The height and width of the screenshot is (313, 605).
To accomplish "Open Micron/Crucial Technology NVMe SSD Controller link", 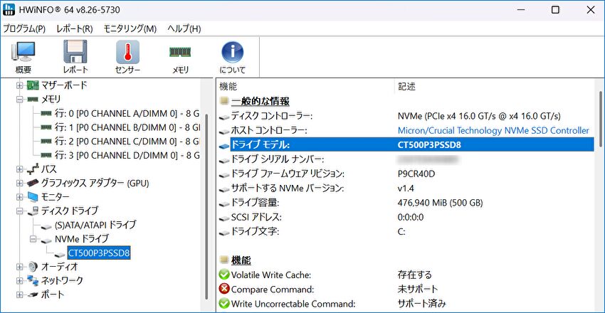I will (x=493, y=131).
